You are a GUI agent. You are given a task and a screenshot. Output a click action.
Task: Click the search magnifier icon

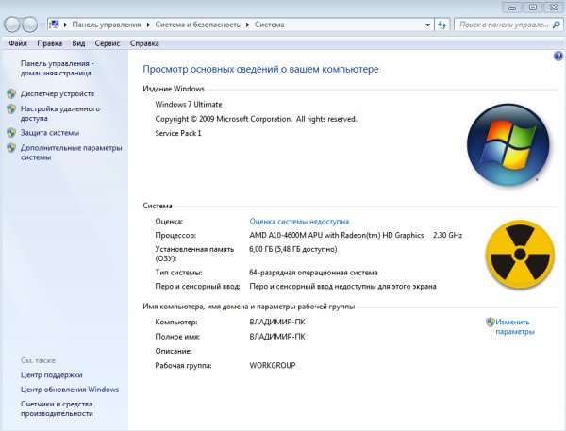[x=557, y=25]
